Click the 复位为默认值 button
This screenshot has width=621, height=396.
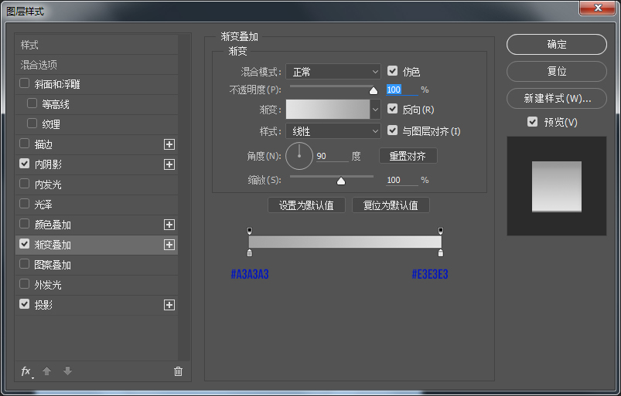click(391, 205)
